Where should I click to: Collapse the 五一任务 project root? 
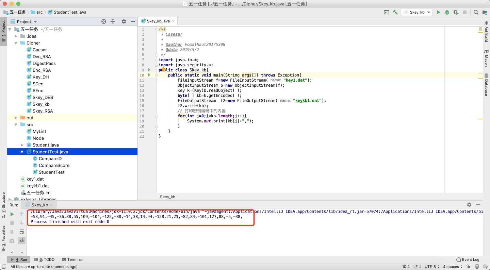[x=10, y=29]
